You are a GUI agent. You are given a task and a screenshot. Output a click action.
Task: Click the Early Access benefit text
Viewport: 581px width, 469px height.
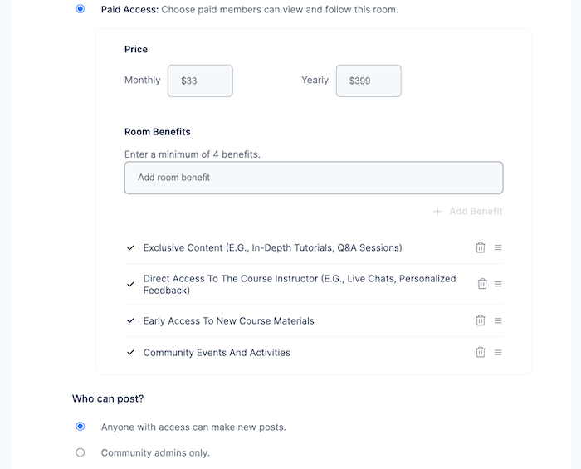(x=228, y=320)
